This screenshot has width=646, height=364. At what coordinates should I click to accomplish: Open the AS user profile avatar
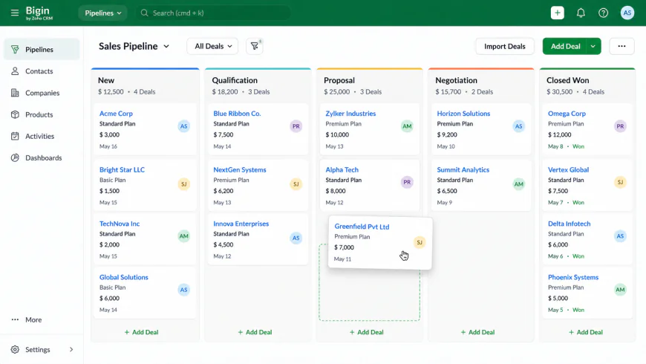tap(627, 13)
